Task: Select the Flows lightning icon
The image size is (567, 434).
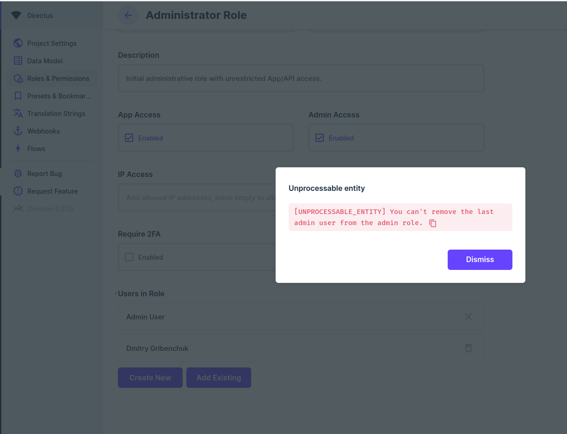Action: coord(36,148)
